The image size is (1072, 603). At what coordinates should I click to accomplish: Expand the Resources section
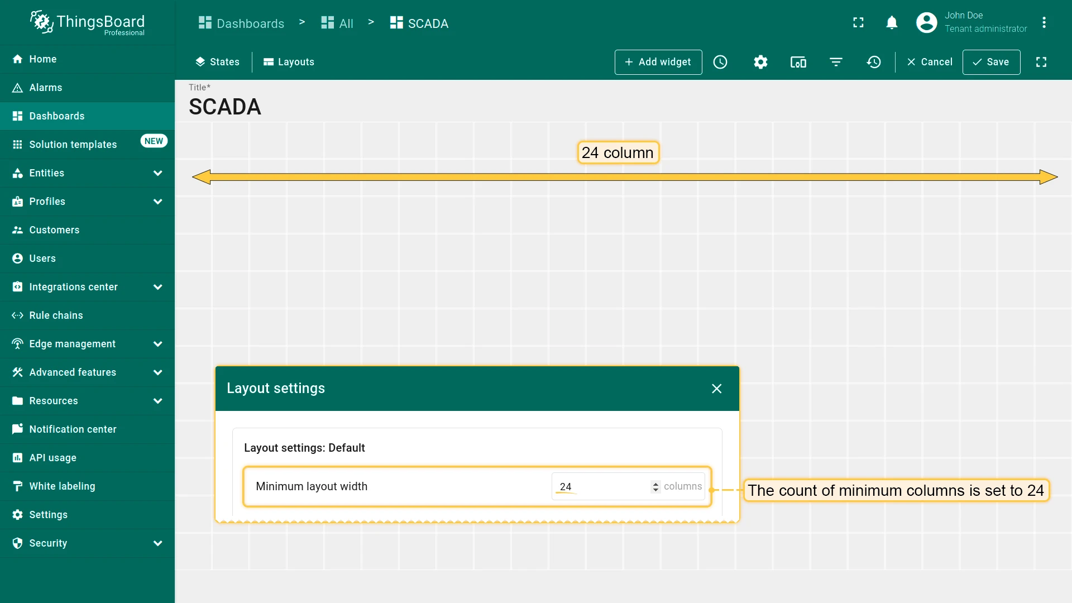(x=158, y=401)
